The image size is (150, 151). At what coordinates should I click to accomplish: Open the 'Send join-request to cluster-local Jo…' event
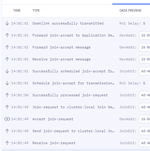76,131
